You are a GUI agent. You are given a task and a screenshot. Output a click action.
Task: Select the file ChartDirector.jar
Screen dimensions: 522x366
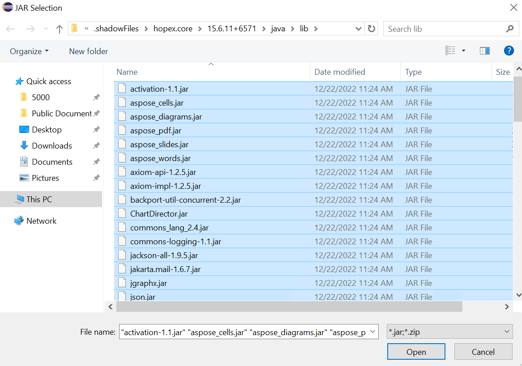(x=313, y=213)
